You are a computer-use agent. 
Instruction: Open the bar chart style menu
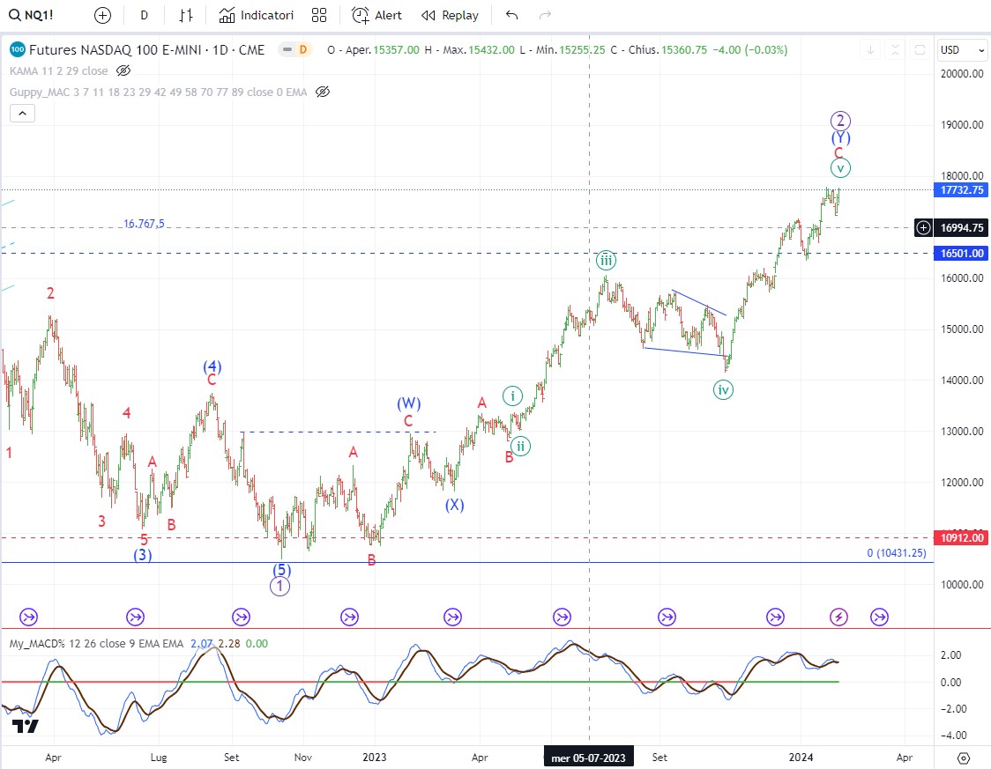click(186, 15)
